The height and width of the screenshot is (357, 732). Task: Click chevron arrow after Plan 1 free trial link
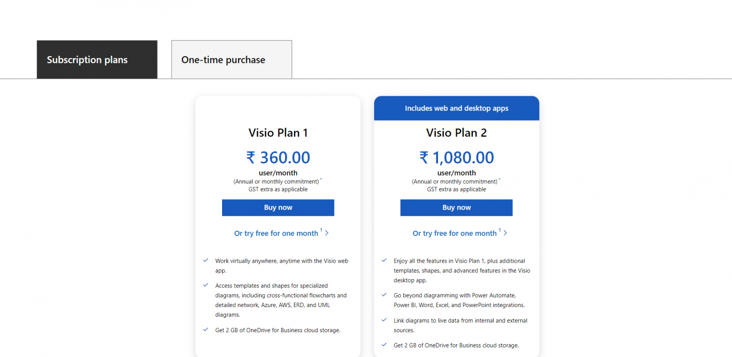pos(327,233)
